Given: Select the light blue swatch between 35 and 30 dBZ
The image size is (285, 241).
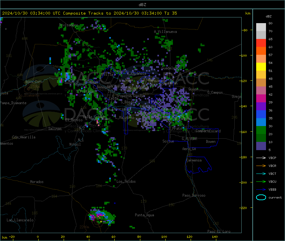Looking at the screenshot, I should click(261, 122).
